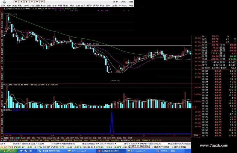
Task: Click the 创业 index value 876.15
Action: point(100,147)
